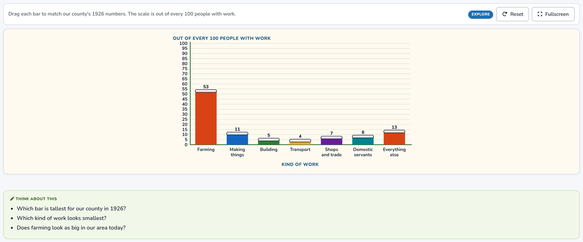Screen dimensions: 583x242
Task: Click the Transport axis label
Action: pos(300,149)
